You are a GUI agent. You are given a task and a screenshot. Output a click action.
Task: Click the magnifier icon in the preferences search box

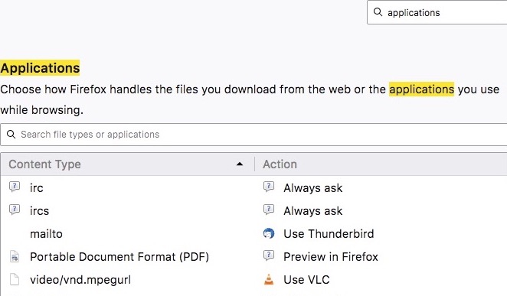pyautogui.click(x=378, y=12)
